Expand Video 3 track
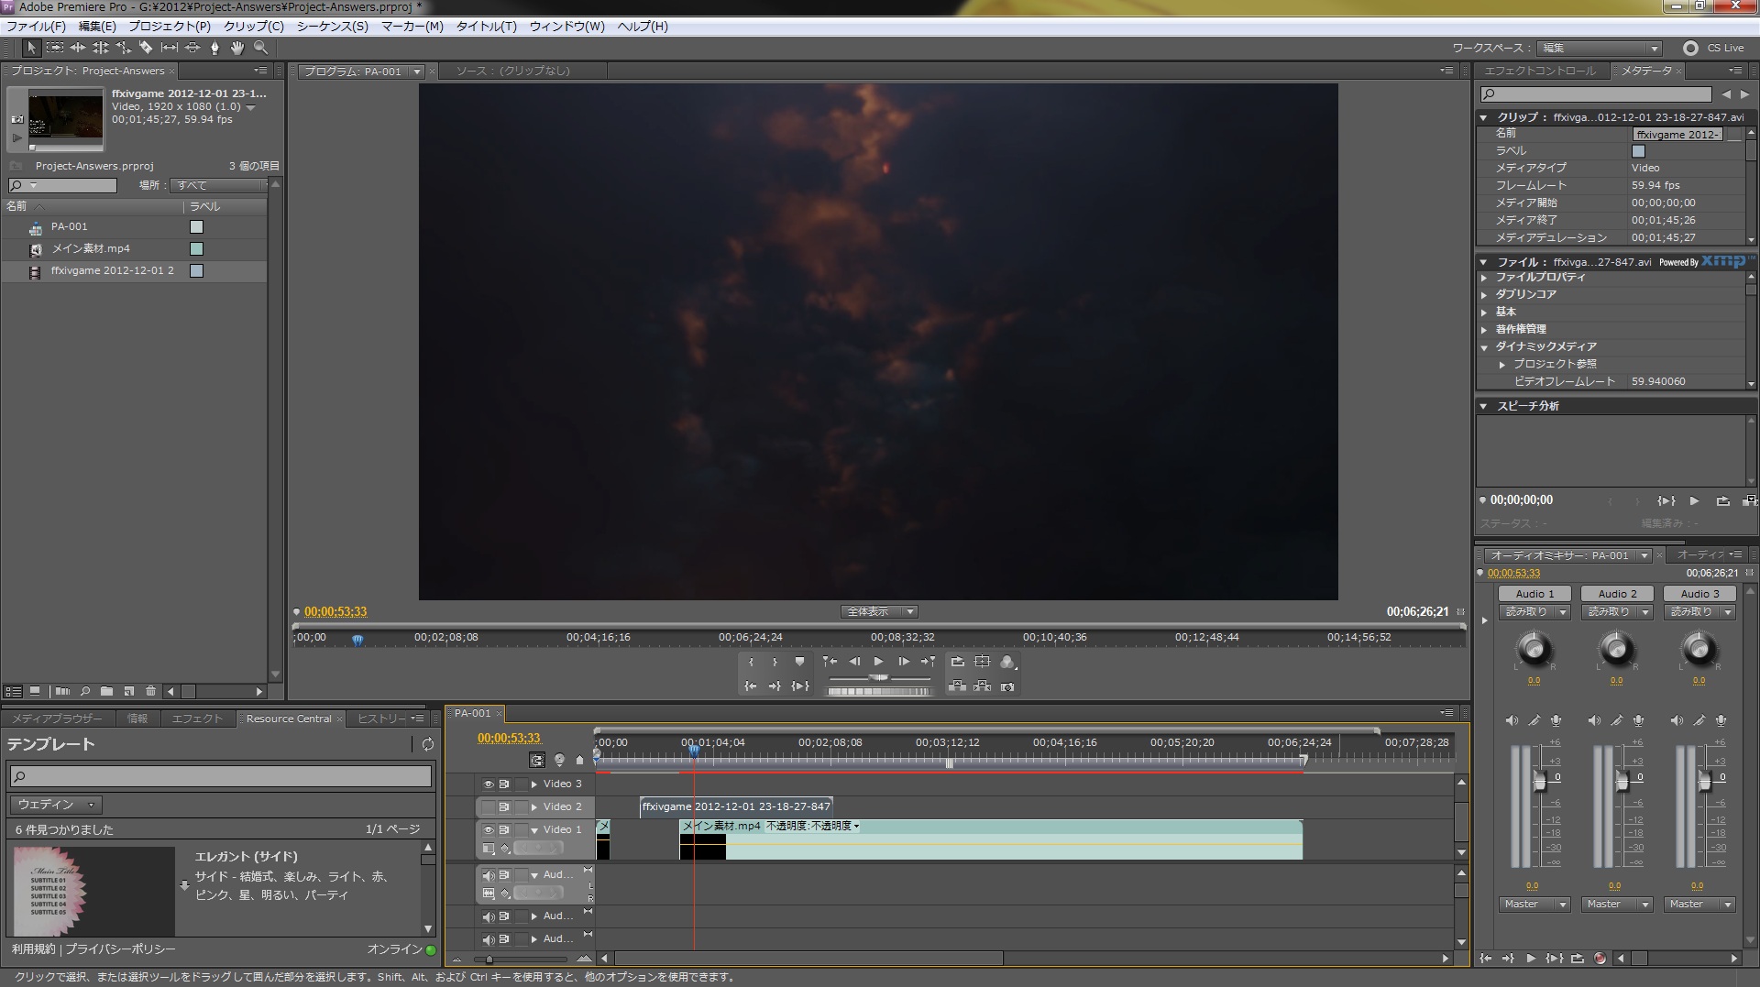 [534, 784]
